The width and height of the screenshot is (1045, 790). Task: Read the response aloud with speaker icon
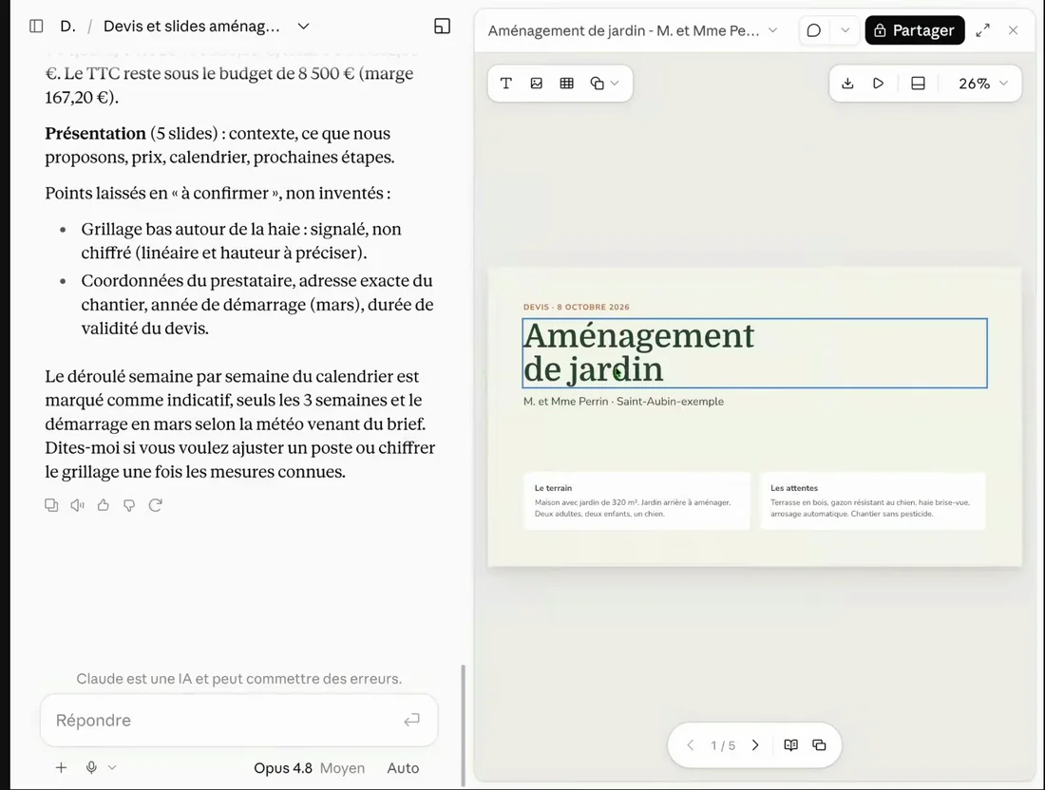(77, 505)
